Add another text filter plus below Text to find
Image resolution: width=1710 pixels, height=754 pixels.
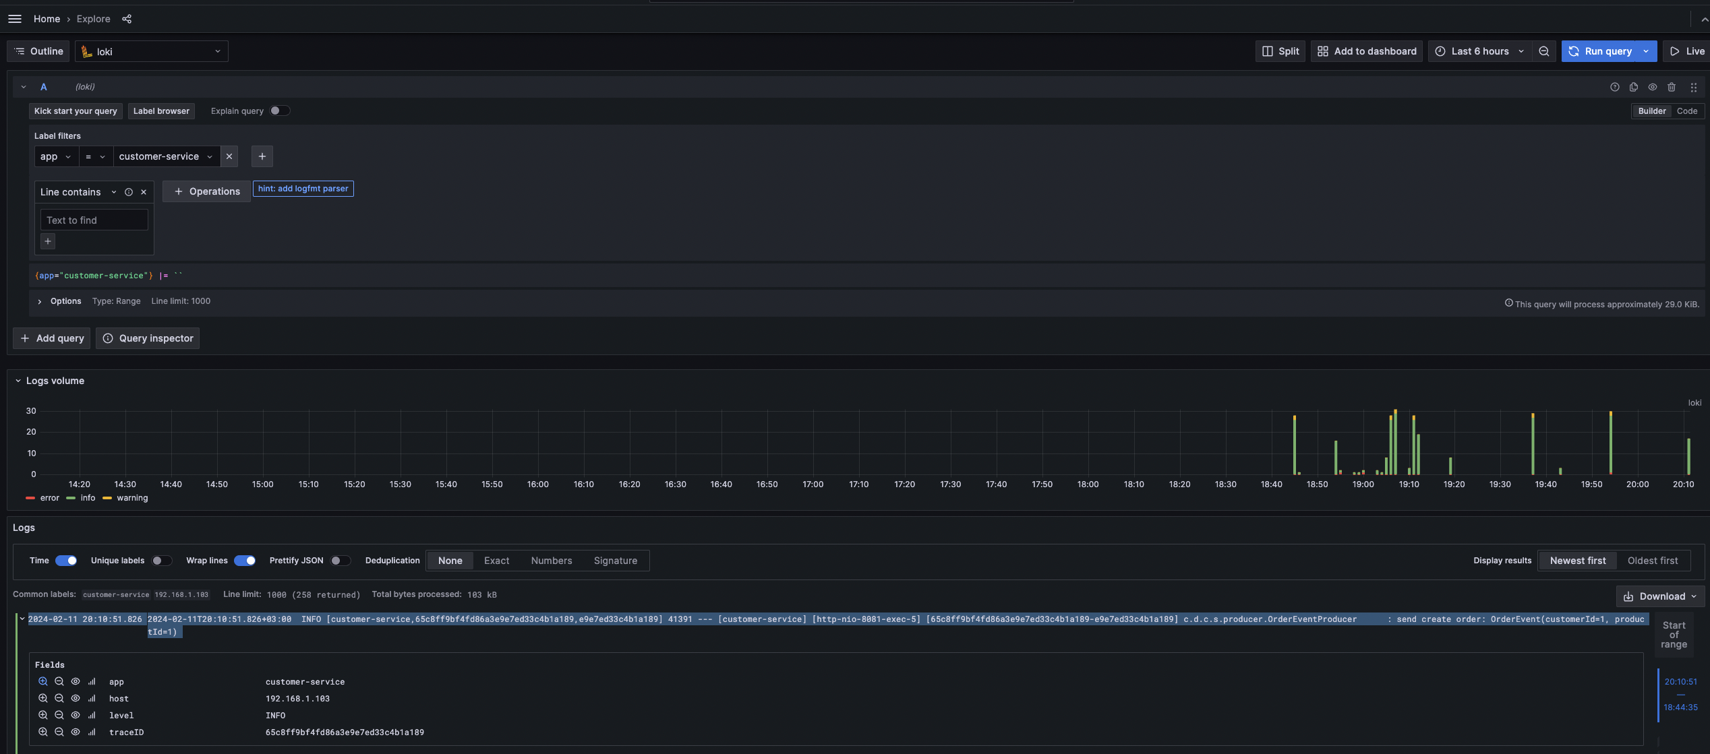coord(48,241)
